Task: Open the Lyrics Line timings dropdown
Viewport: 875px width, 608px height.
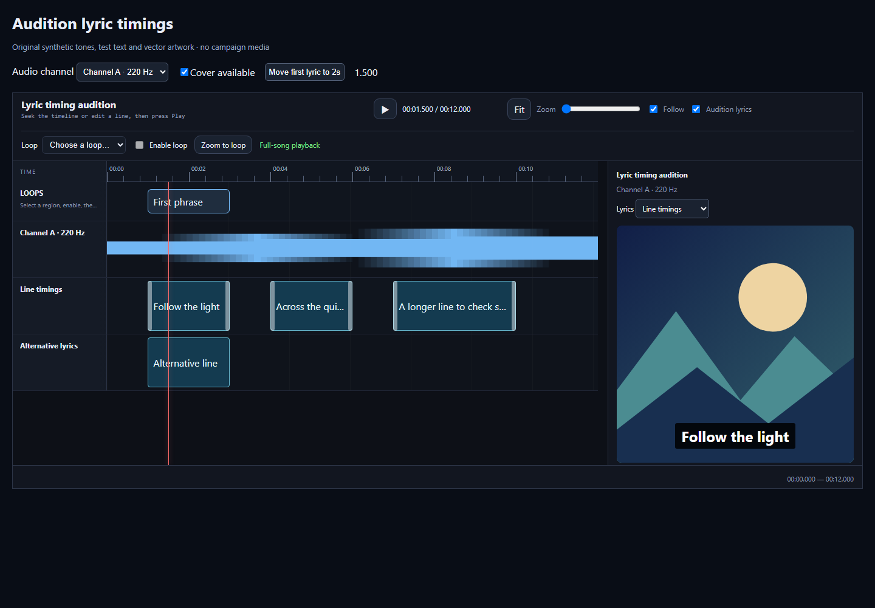Action: (672, 209)
